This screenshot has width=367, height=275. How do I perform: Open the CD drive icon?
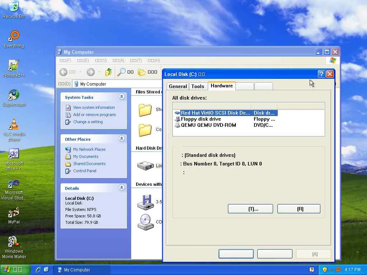[x=145, y=222]
